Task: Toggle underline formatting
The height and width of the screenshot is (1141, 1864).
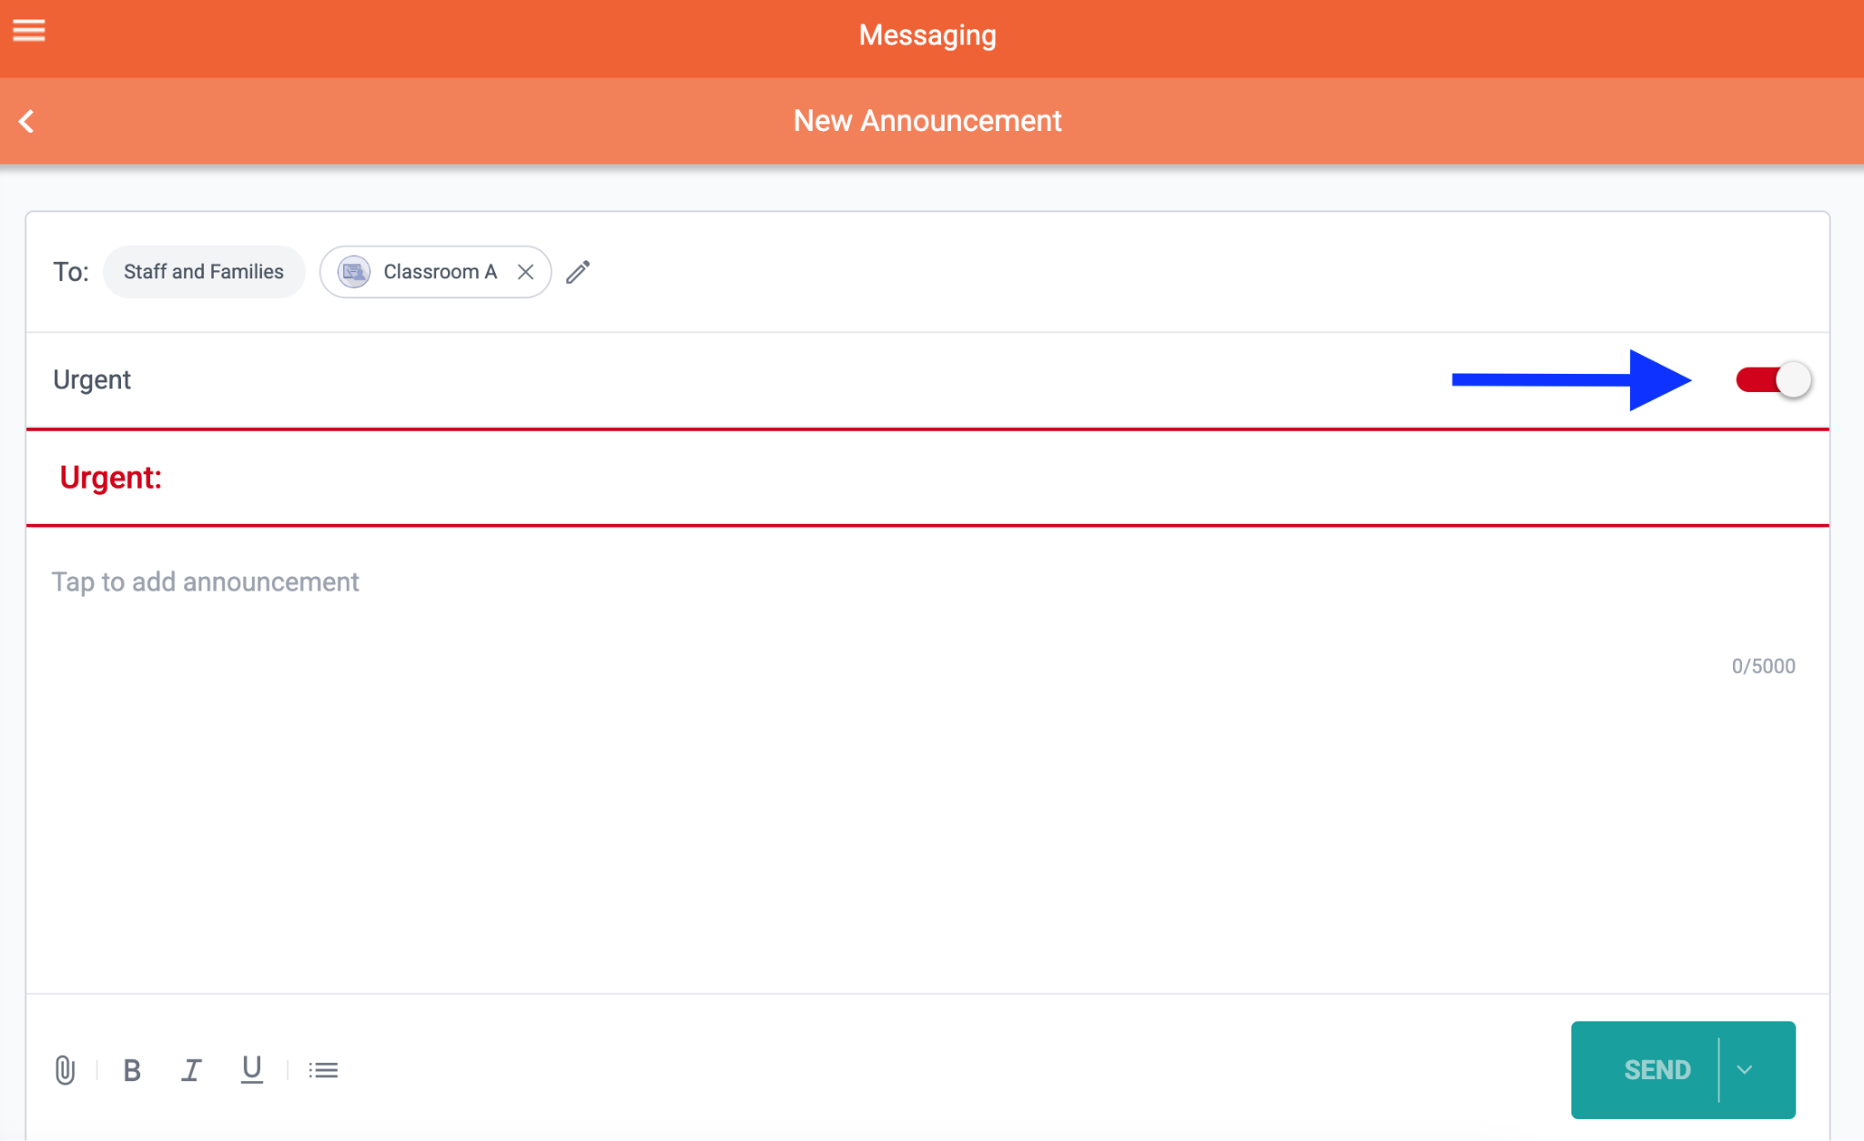Action: pyautogui.click(x=251, y=1070)
